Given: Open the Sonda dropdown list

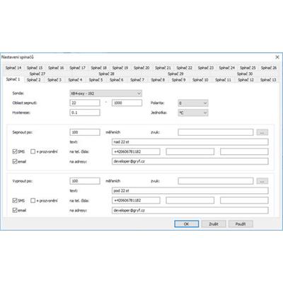Looking at the screenshot, I should tap(106, 93).
